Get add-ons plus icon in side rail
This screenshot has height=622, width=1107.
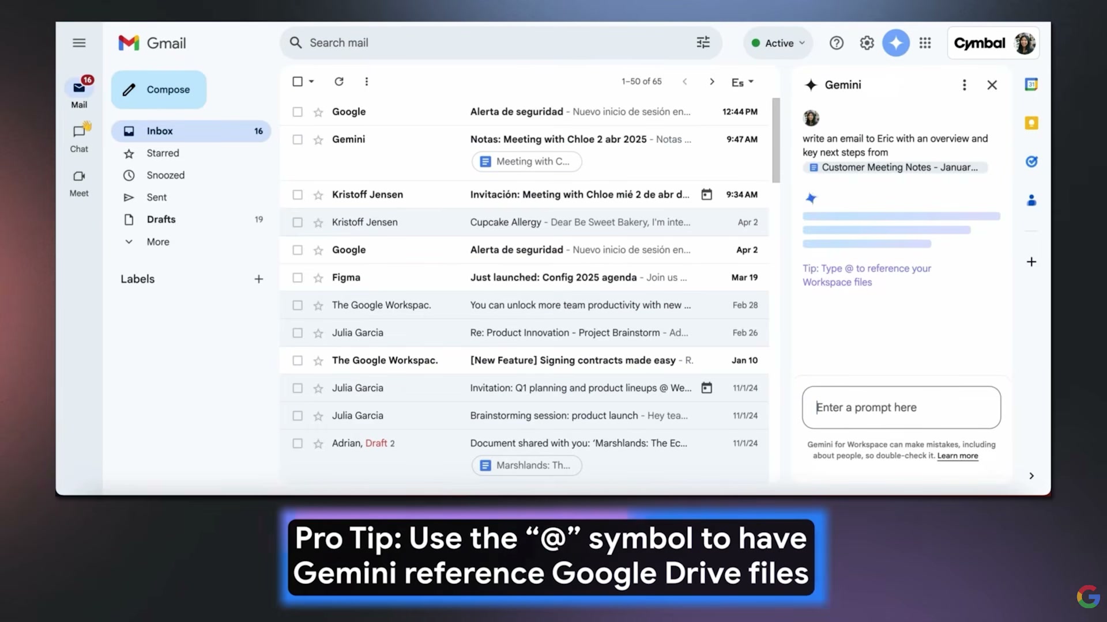[x=1031, y=262]
